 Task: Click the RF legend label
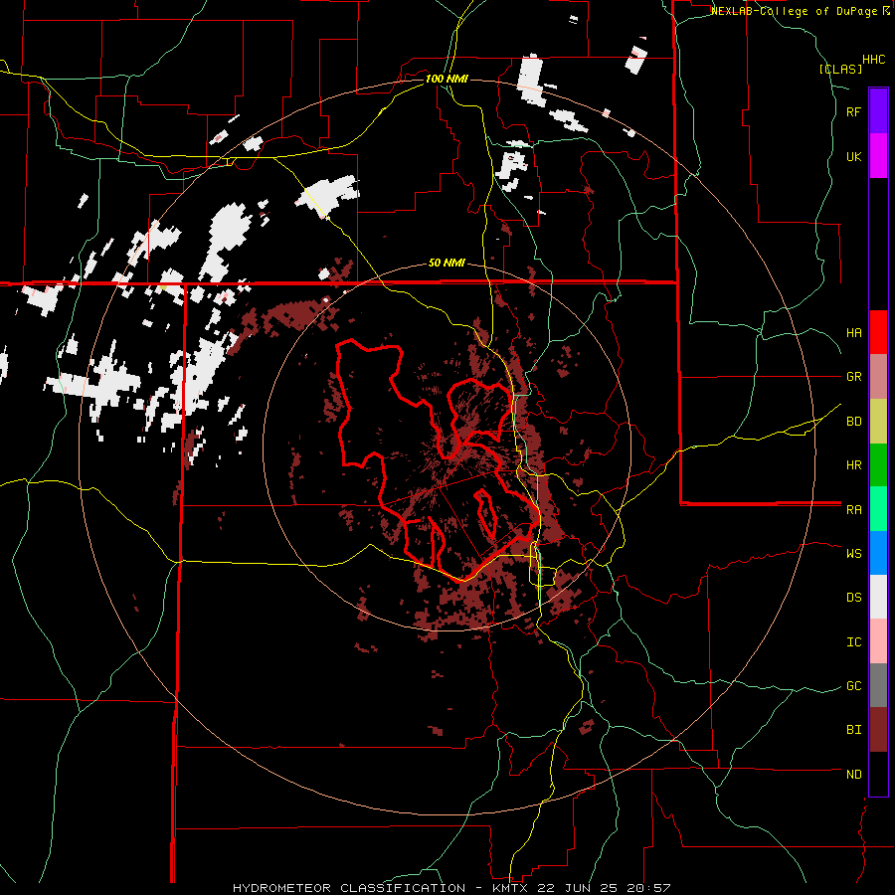pyautogui.click(x=854, y=111)
